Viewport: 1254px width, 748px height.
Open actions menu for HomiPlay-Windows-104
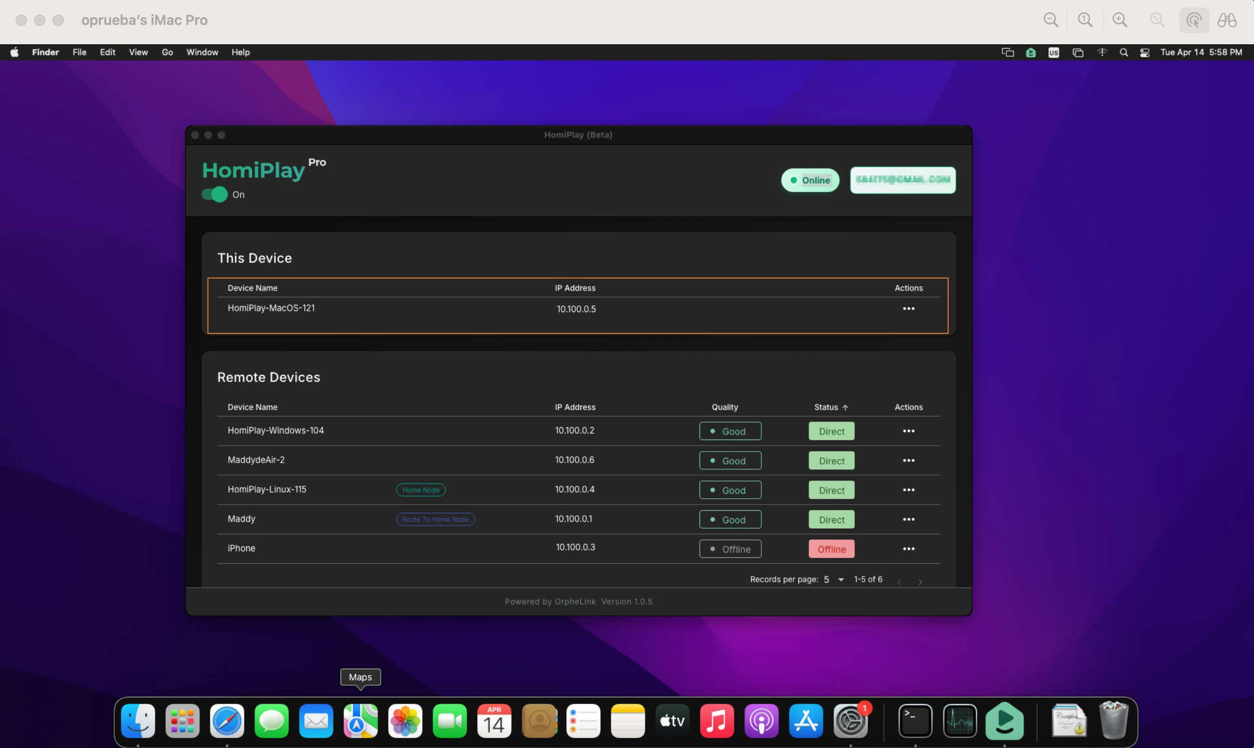pyautogui.click(x=908, y=431)
